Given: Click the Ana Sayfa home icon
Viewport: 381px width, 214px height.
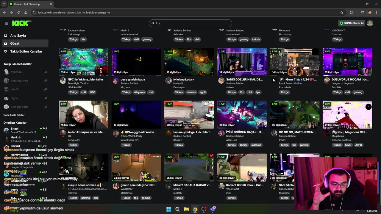Looking at the screenshot, I should [x=5, y=35].
